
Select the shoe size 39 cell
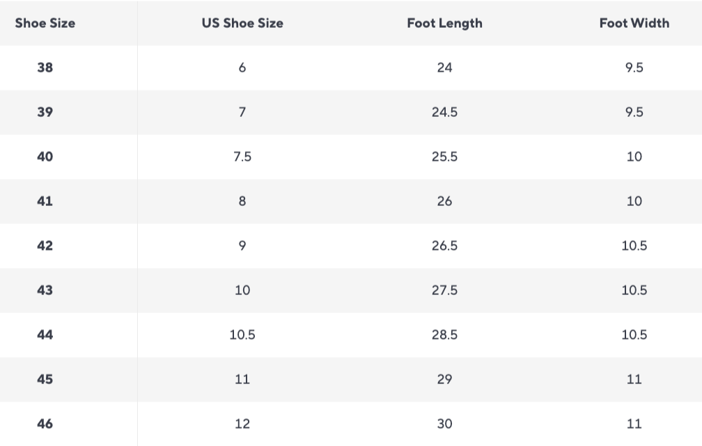[45, 112]
